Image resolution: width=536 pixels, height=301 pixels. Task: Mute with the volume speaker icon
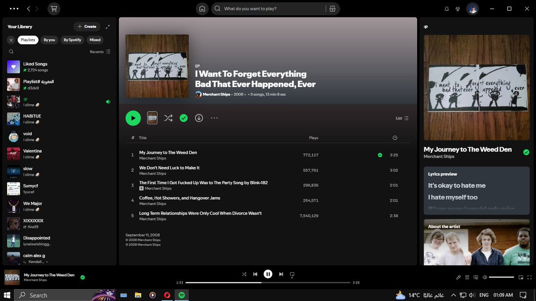(x=485, y=277)
